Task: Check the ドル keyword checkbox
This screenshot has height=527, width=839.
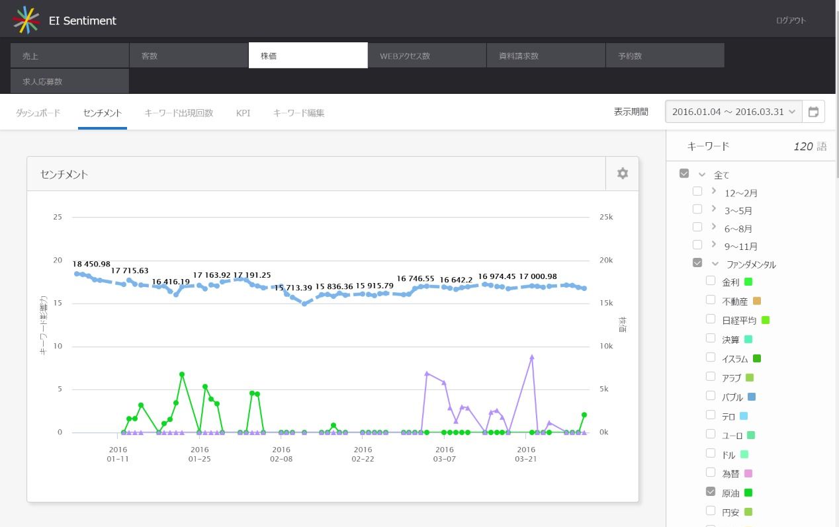Action: coord(711,453)
